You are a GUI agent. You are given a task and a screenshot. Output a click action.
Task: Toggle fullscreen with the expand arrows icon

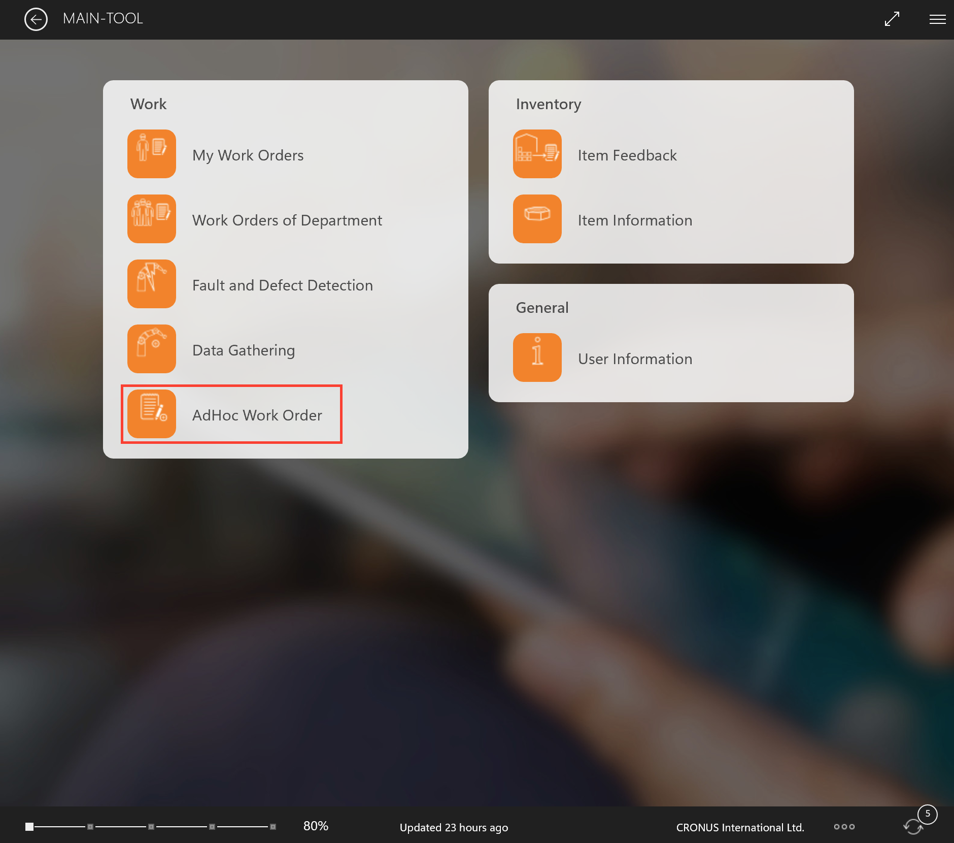(x=892, y=19)
